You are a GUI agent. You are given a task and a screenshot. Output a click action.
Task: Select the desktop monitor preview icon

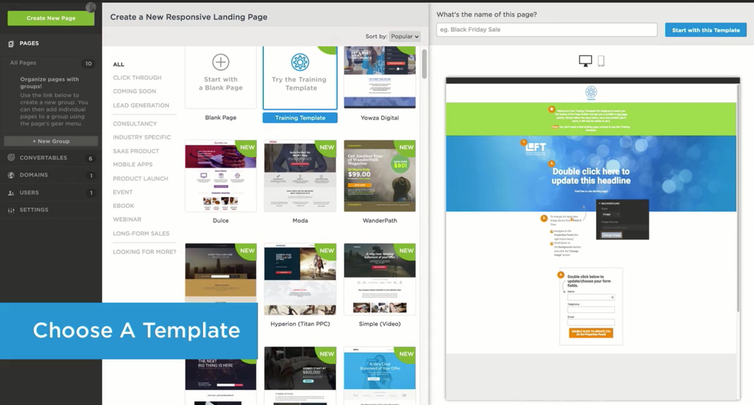pyautogui.click(x=585, y=61)
